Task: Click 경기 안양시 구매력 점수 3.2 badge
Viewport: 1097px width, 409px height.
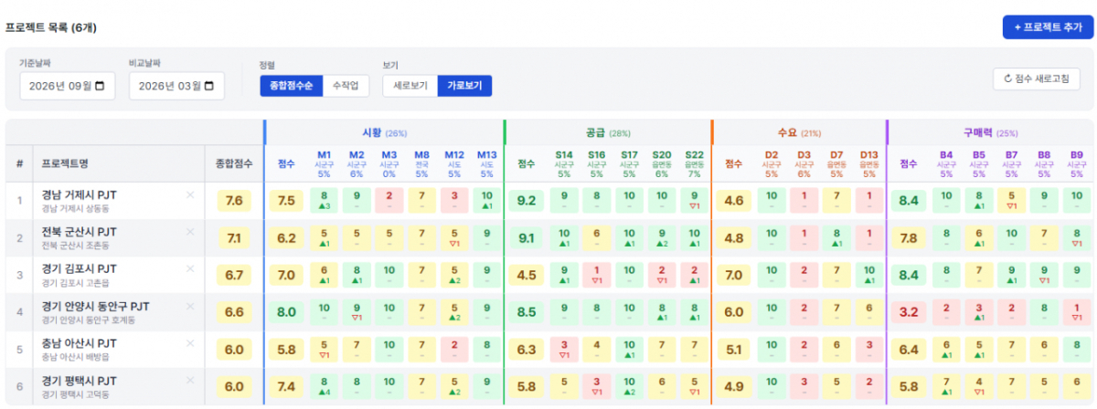Action: 909,312
